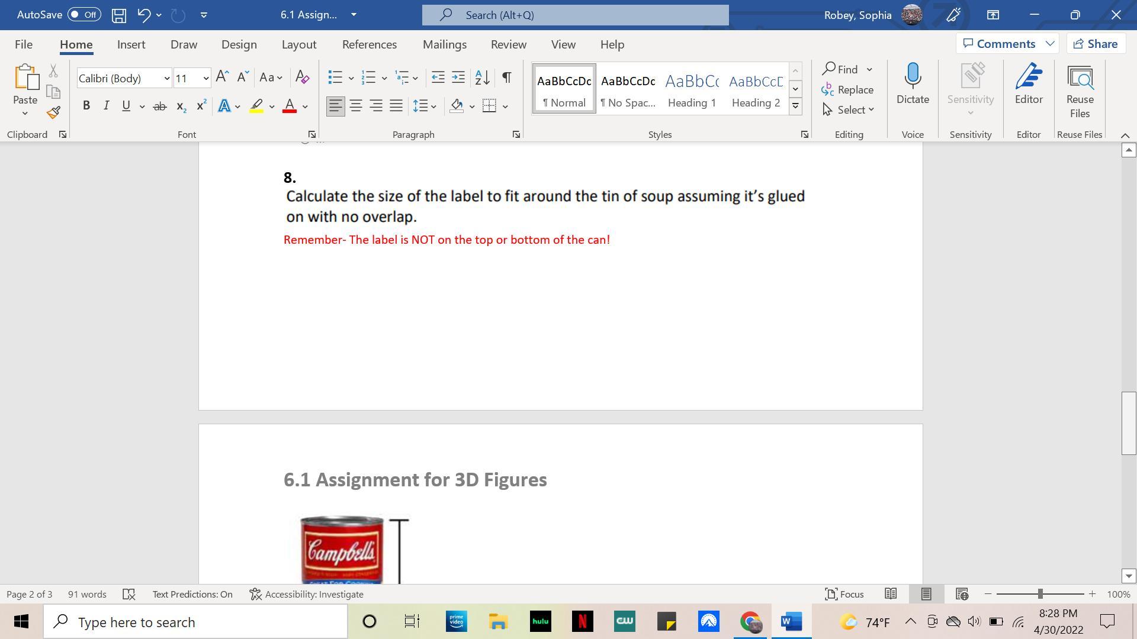This screenshot has width=1137, height=639.
Task: Click the Decrease Indent icon
Action: (438, 78)
